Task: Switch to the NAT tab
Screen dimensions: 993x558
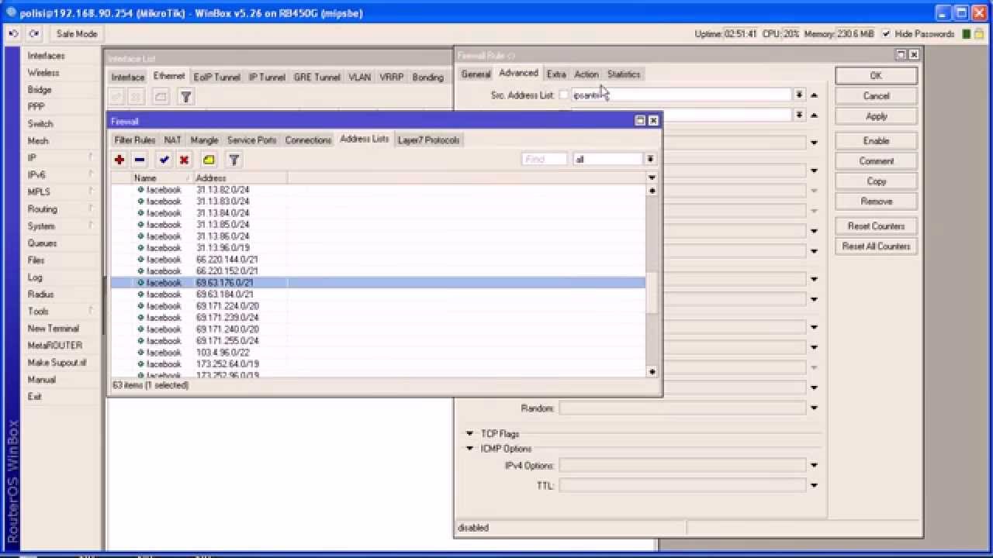Action: [x=172, y=140]
